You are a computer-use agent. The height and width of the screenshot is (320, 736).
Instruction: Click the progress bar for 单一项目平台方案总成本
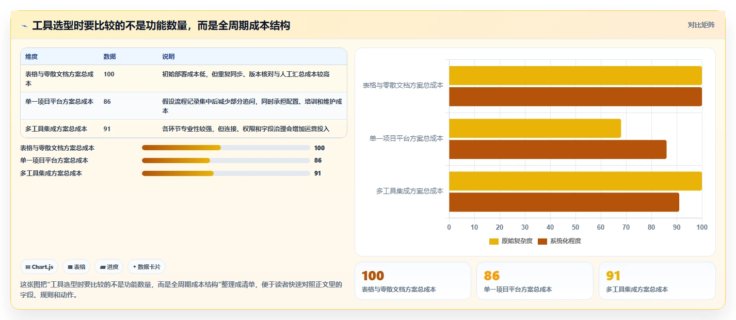[x=226, y=161]
